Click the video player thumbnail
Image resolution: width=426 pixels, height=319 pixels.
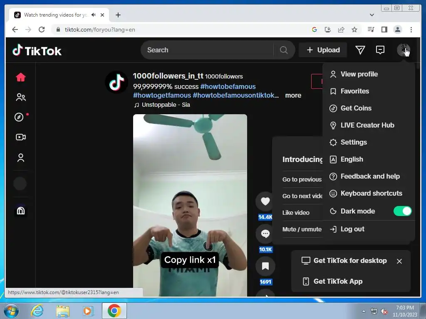[190, 205]
